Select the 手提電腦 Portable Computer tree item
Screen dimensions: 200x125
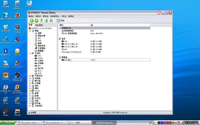coord(42,48)
